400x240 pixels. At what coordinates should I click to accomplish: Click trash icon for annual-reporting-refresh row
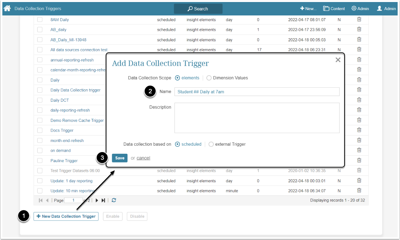tap(359, 60)
